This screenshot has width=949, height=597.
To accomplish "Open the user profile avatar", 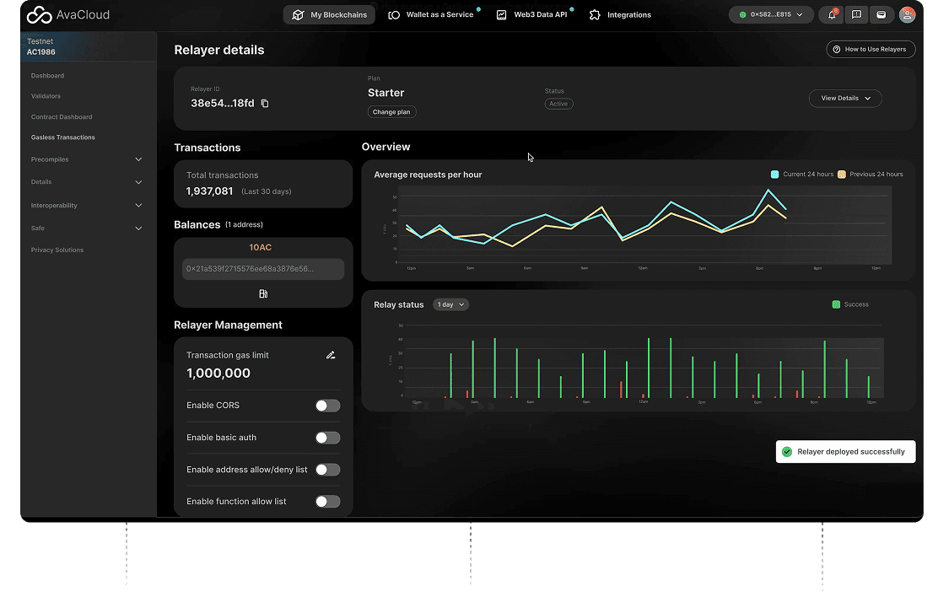I will coord(907,14).
